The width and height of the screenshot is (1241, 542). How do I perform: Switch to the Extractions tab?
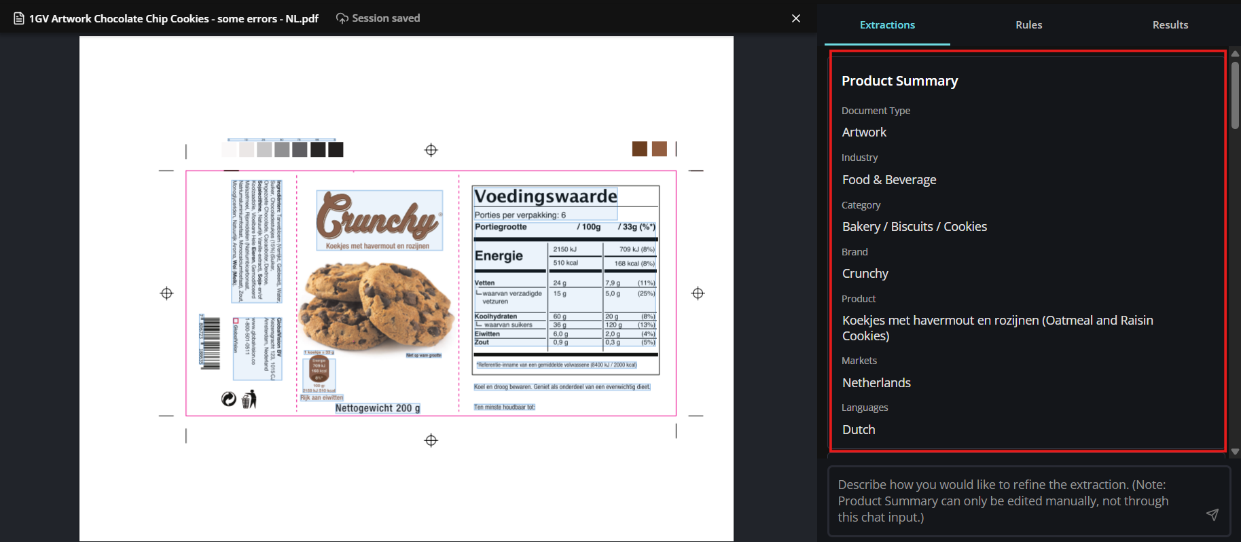point(887,25)
